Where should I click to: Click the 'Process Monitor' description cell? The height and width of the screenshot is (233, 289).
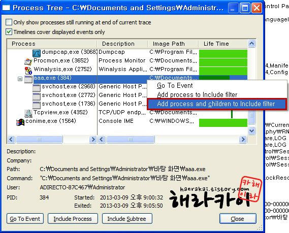tap(122, 61)
